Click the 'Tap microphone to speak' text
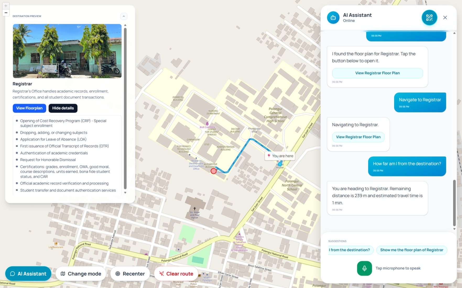 [398, 268]
